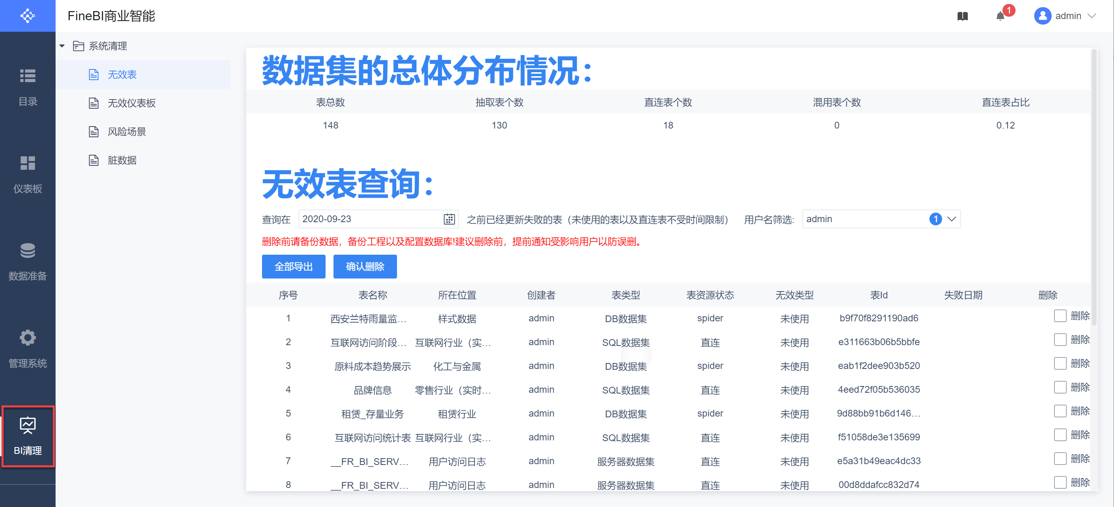Open the calendar date picker icon

click(x=449, y=219)
